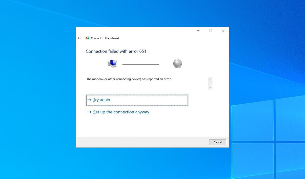Click Try again

click(x=137, y=100)
